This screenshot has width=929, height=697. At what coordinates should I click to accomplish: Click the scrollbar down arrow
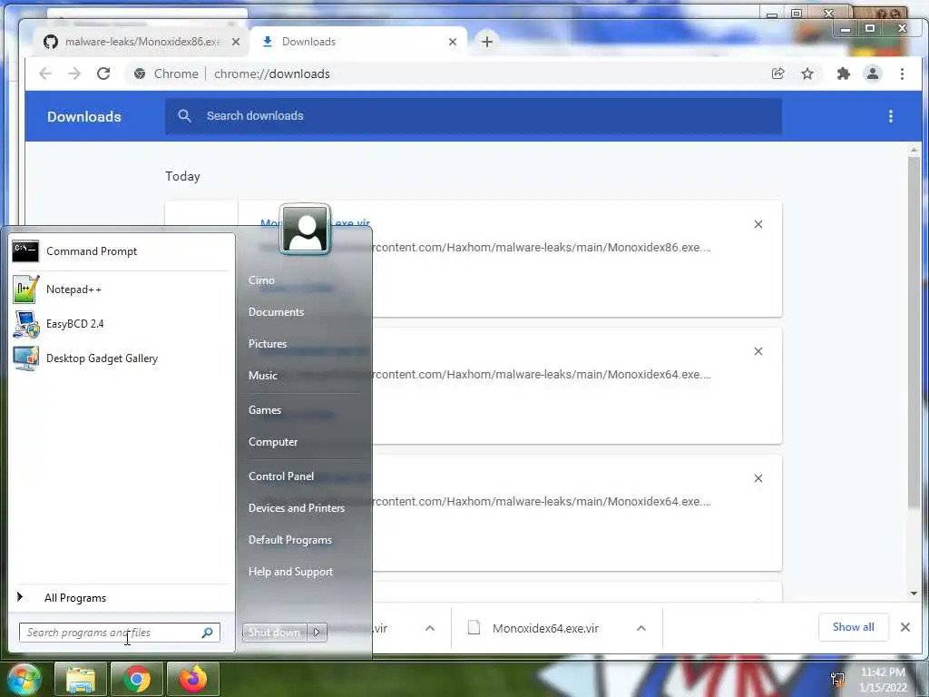pyautogui.click(x=914, y=594)
